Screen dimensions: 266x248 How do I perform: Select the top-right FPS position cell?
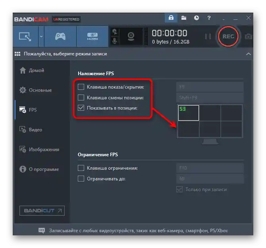[x=231, y=113]
